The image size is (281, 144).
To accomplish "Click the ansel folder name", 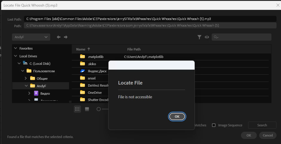I will [x=91, y=78].
